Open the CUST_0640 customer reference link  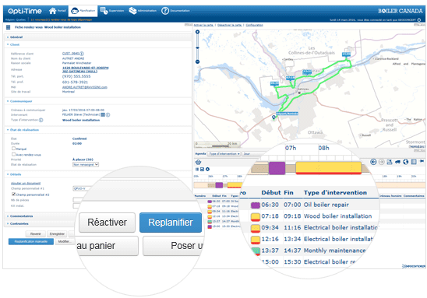71,53
